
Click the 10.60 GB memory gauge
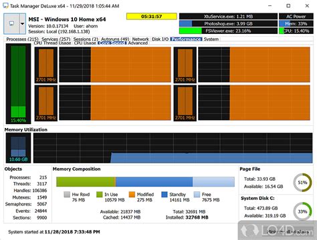18,148
